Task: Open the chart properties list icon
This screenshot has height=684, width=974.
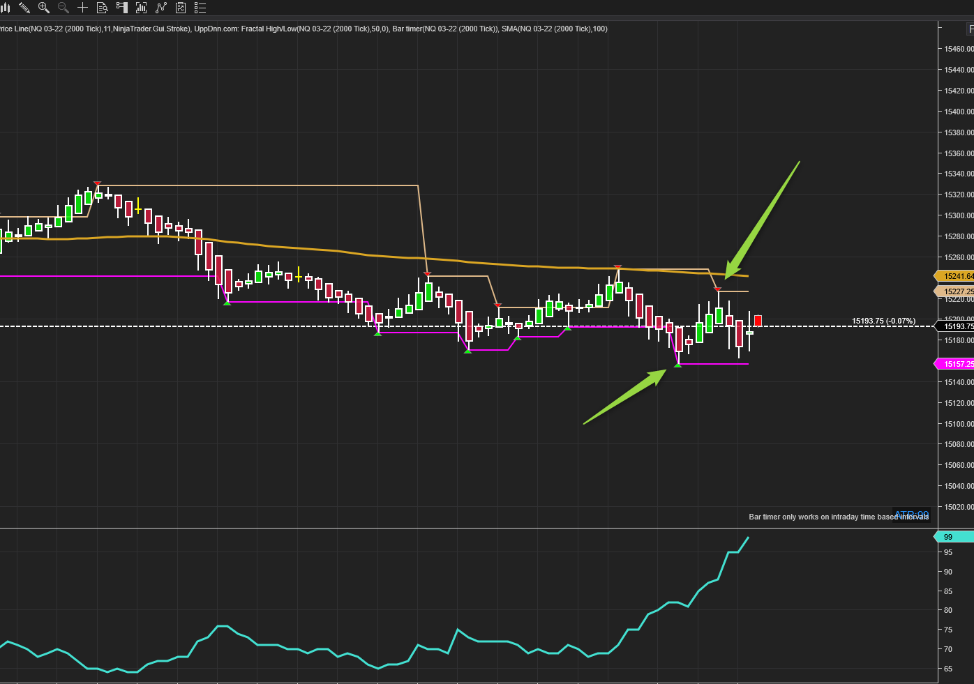Action: [200, 8]
